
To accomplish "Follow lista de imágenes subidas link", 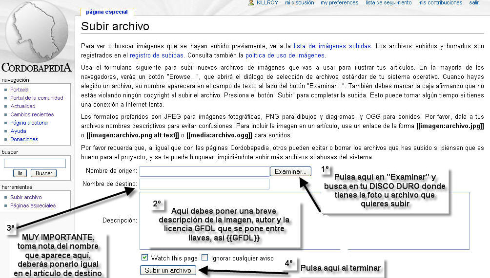I will click(332, 46).
